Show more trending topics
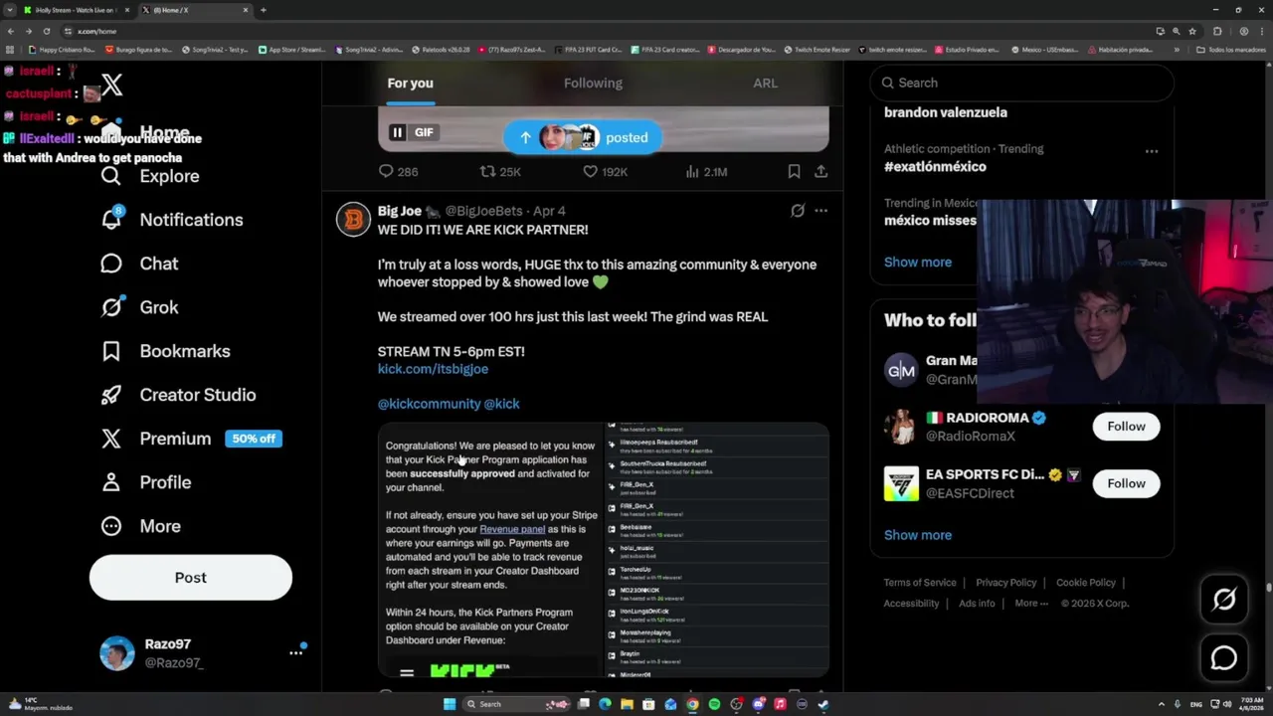Image resolution: width=1273 pixels, height=716 pixels. click(x=918, y=263)
